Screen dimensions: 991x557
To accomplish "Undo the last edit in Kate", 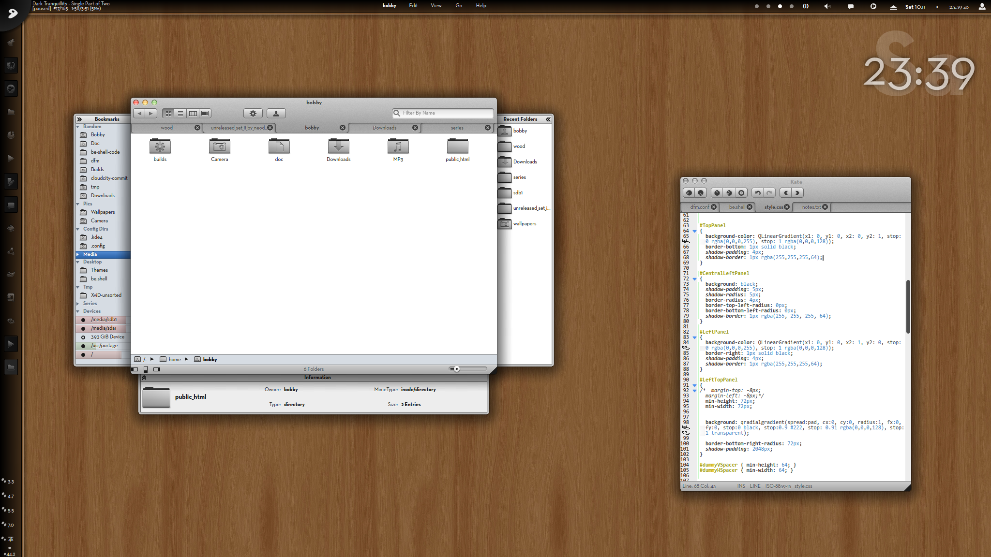I will (x=758, y=192).
